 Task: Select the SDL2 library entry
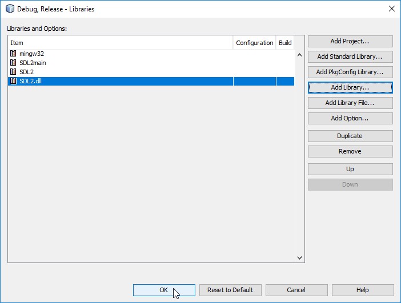tap(151, 72)
